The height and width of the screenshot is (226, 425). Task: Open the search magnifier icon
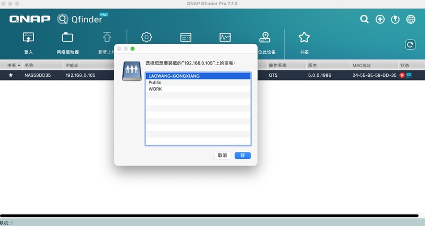[x=364, y=19]
